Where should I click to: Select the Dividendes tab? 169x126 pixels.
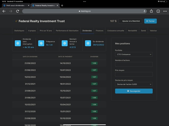87,31
